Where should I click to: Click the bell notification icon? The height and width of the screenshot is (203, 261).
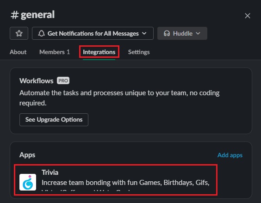pyautogui.click(x=42, y=33)
